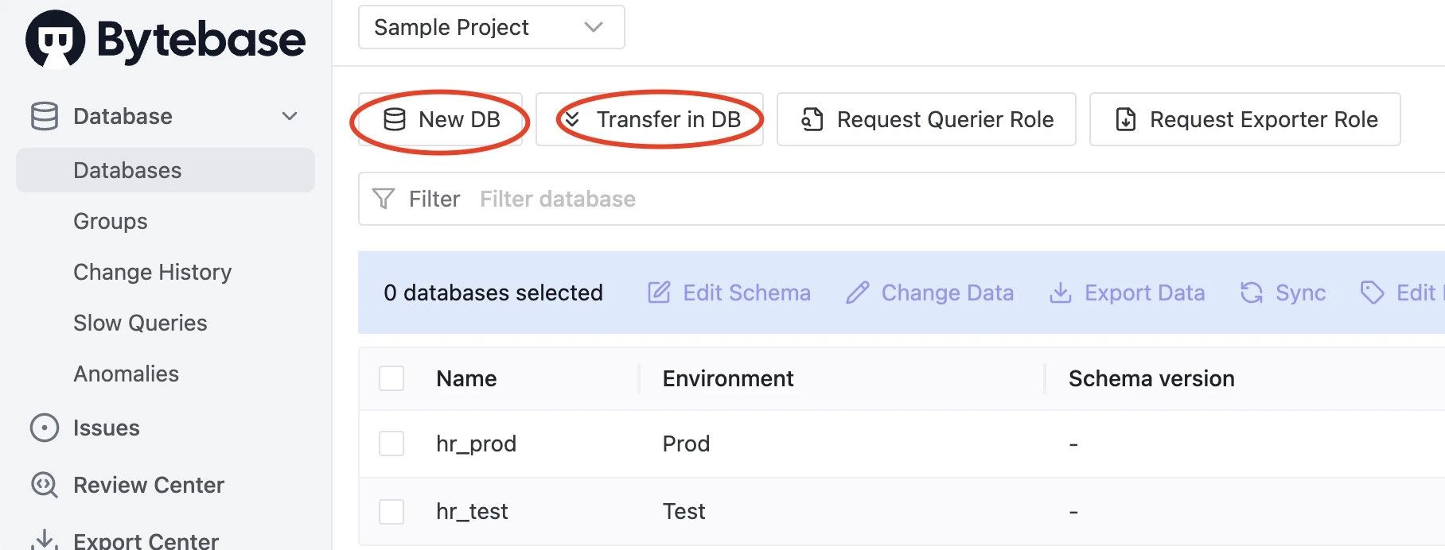Viewport: 1445px width, 550px height.
Task: Click the Prod environment cell
Action: tap(686, 443)
